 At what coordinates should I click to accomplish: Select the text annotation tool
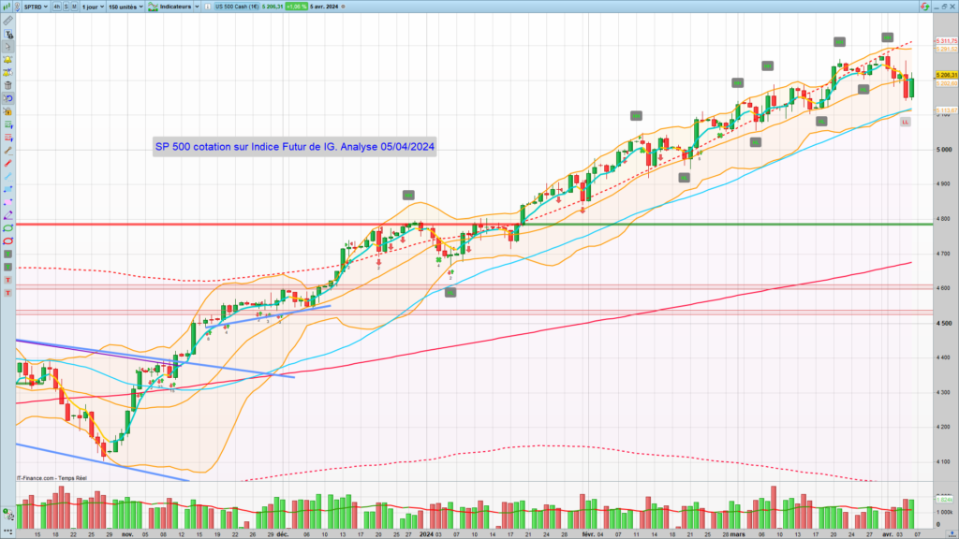click(7, 34)
